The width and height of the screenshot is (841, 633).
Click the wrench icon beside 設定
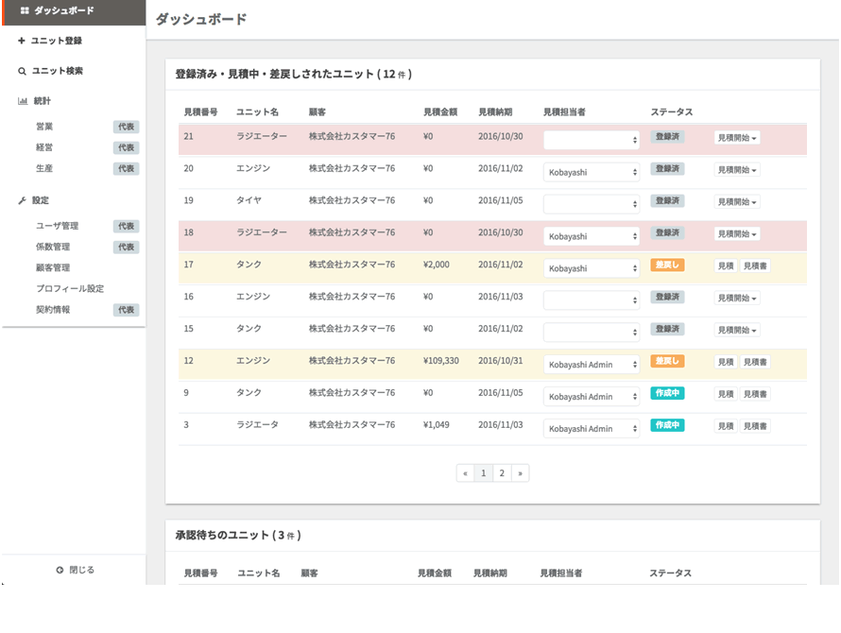tap(22, 200)
